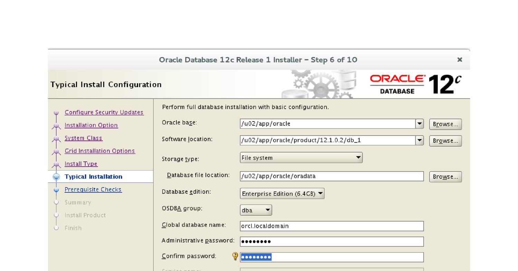Click the password hint key icon

point(235,256)
